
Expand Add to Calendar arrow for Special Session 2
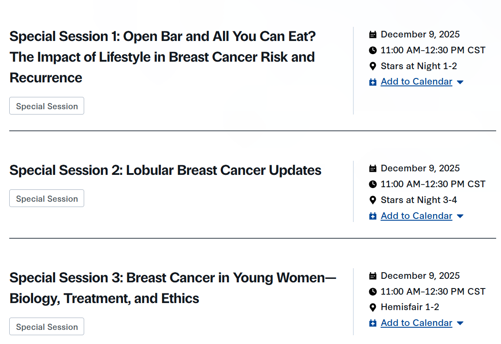460,216
